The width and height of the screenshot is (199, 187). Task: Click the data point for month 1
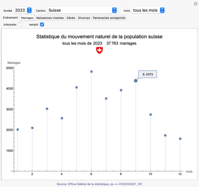18,129
